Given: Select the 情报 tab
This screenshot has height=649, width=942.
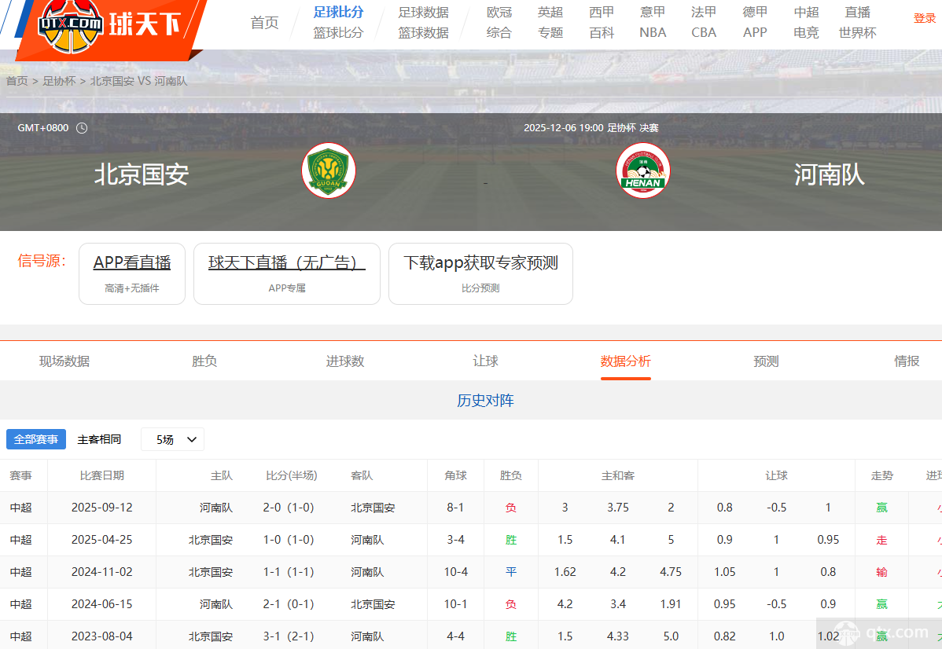Looking at the screenshot, I should (906, 361).
